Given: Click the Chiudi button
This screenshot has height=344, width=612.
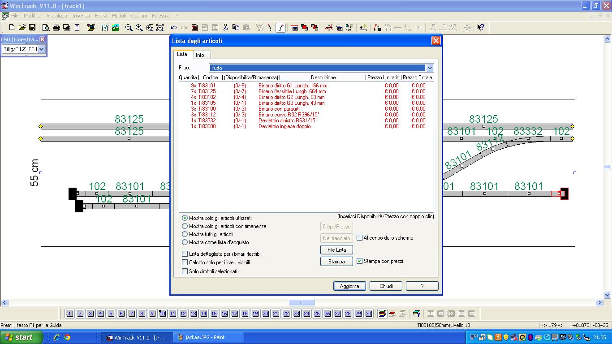Looking at the screenshot, I should click(386, 286).
